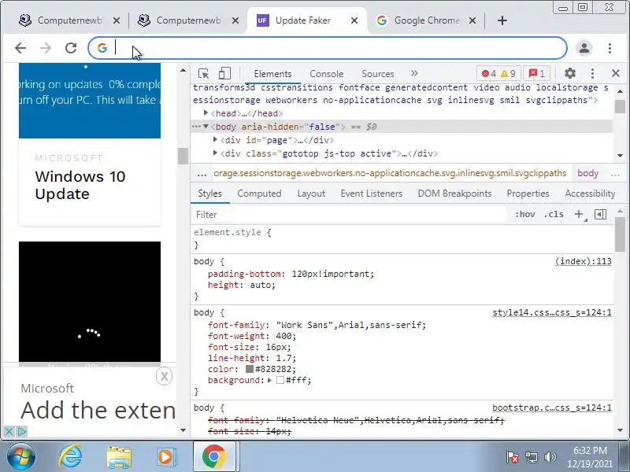
Task: Click the #828282 color swatch
Action: [250, 369]
